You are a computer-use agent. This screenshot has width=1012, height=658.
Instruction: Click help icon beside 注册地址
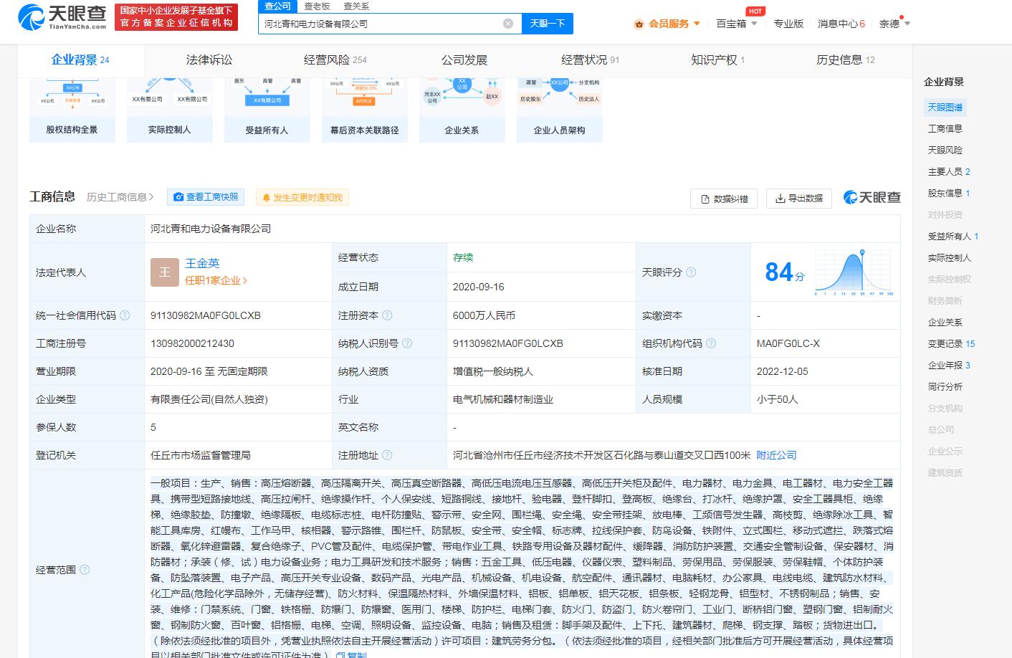(387, 455)
